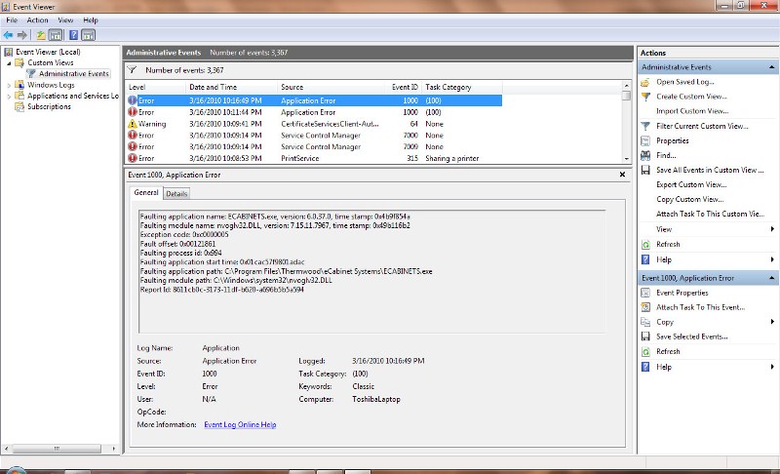780x474 pixels.
Task: Click Copy Custom View action
Action: coord(689,199)
